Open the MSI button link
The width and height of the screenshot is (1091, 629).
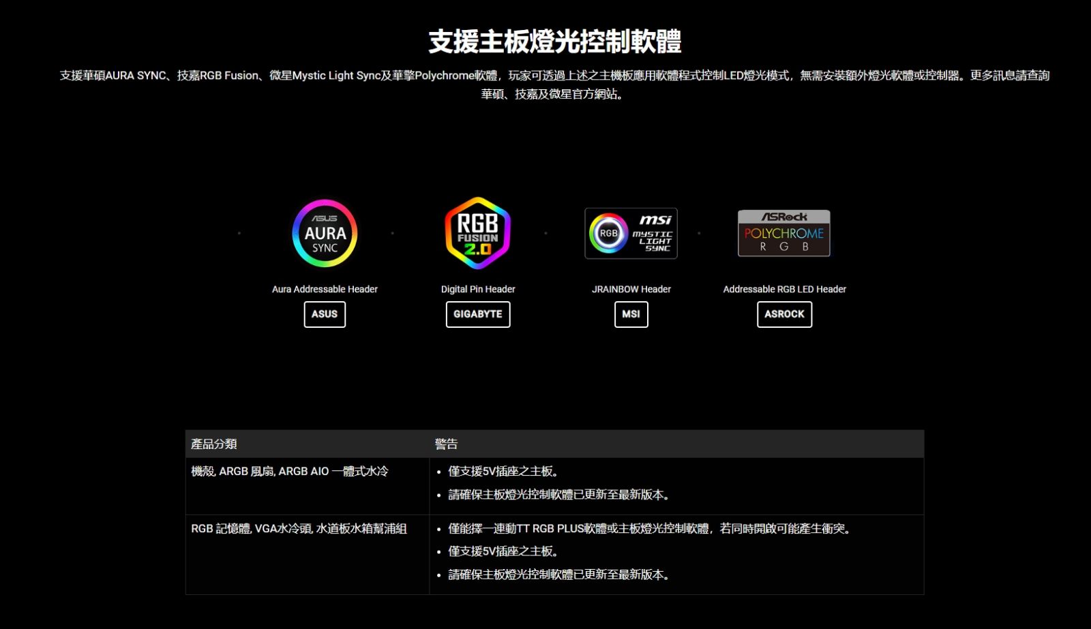[x=631, y=314]
